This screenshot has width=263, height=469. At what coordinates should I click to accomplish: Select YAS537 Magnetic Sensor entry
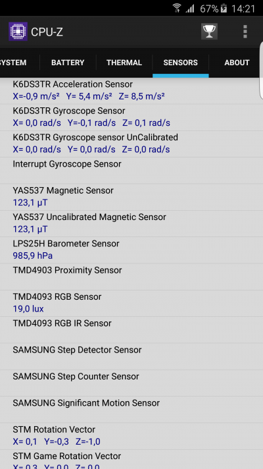point(131,197)
